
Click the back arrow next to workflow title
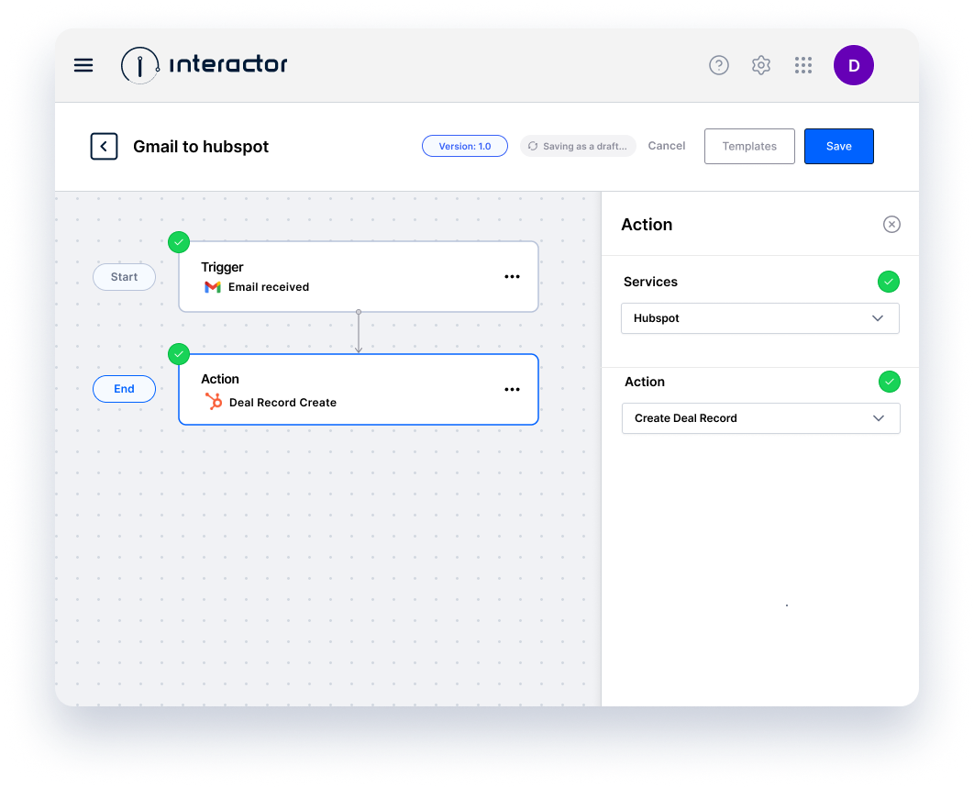tap(104, 146)
